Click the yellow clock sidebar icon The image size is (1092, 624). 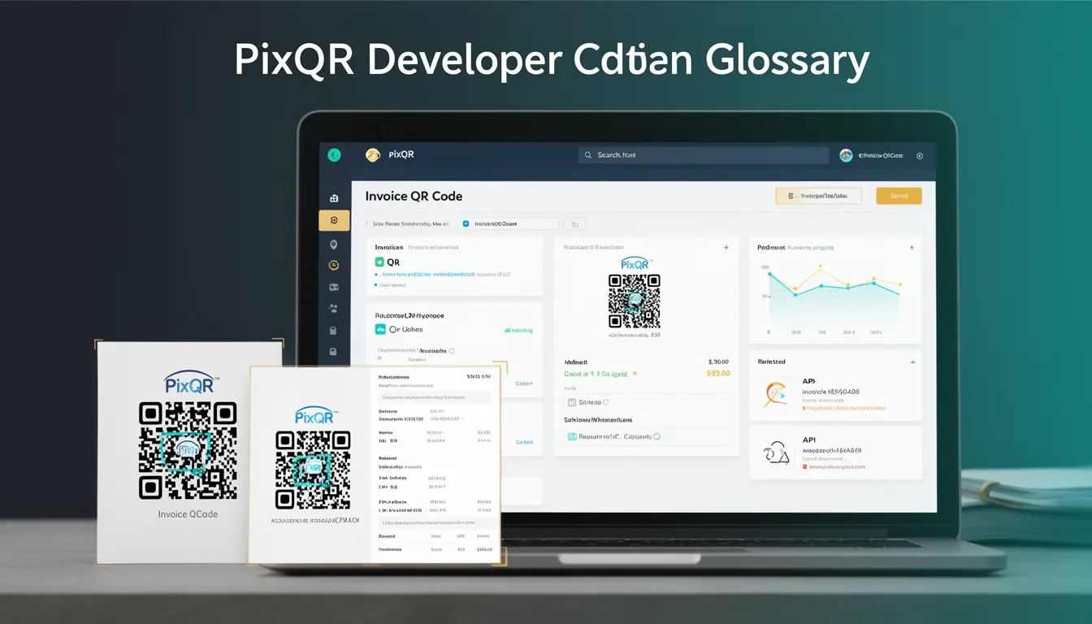tap(333, 265)
